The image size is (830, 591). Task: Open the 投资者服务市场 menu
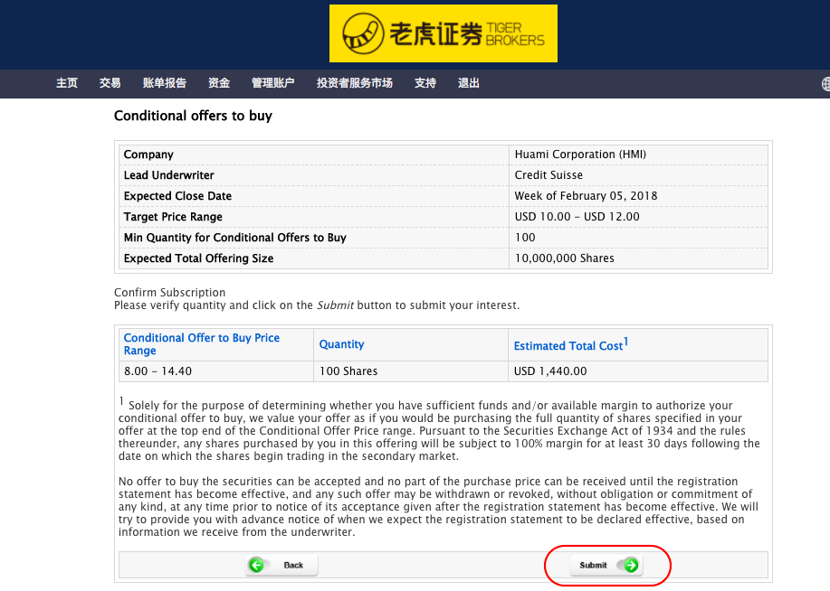[355, 83]
